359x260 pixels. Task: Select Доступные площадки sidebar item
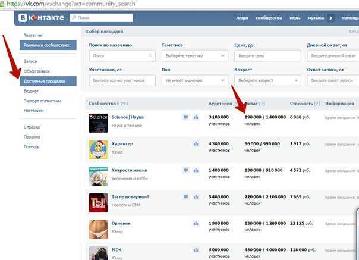pyautogui.click(x=48, y=81)
